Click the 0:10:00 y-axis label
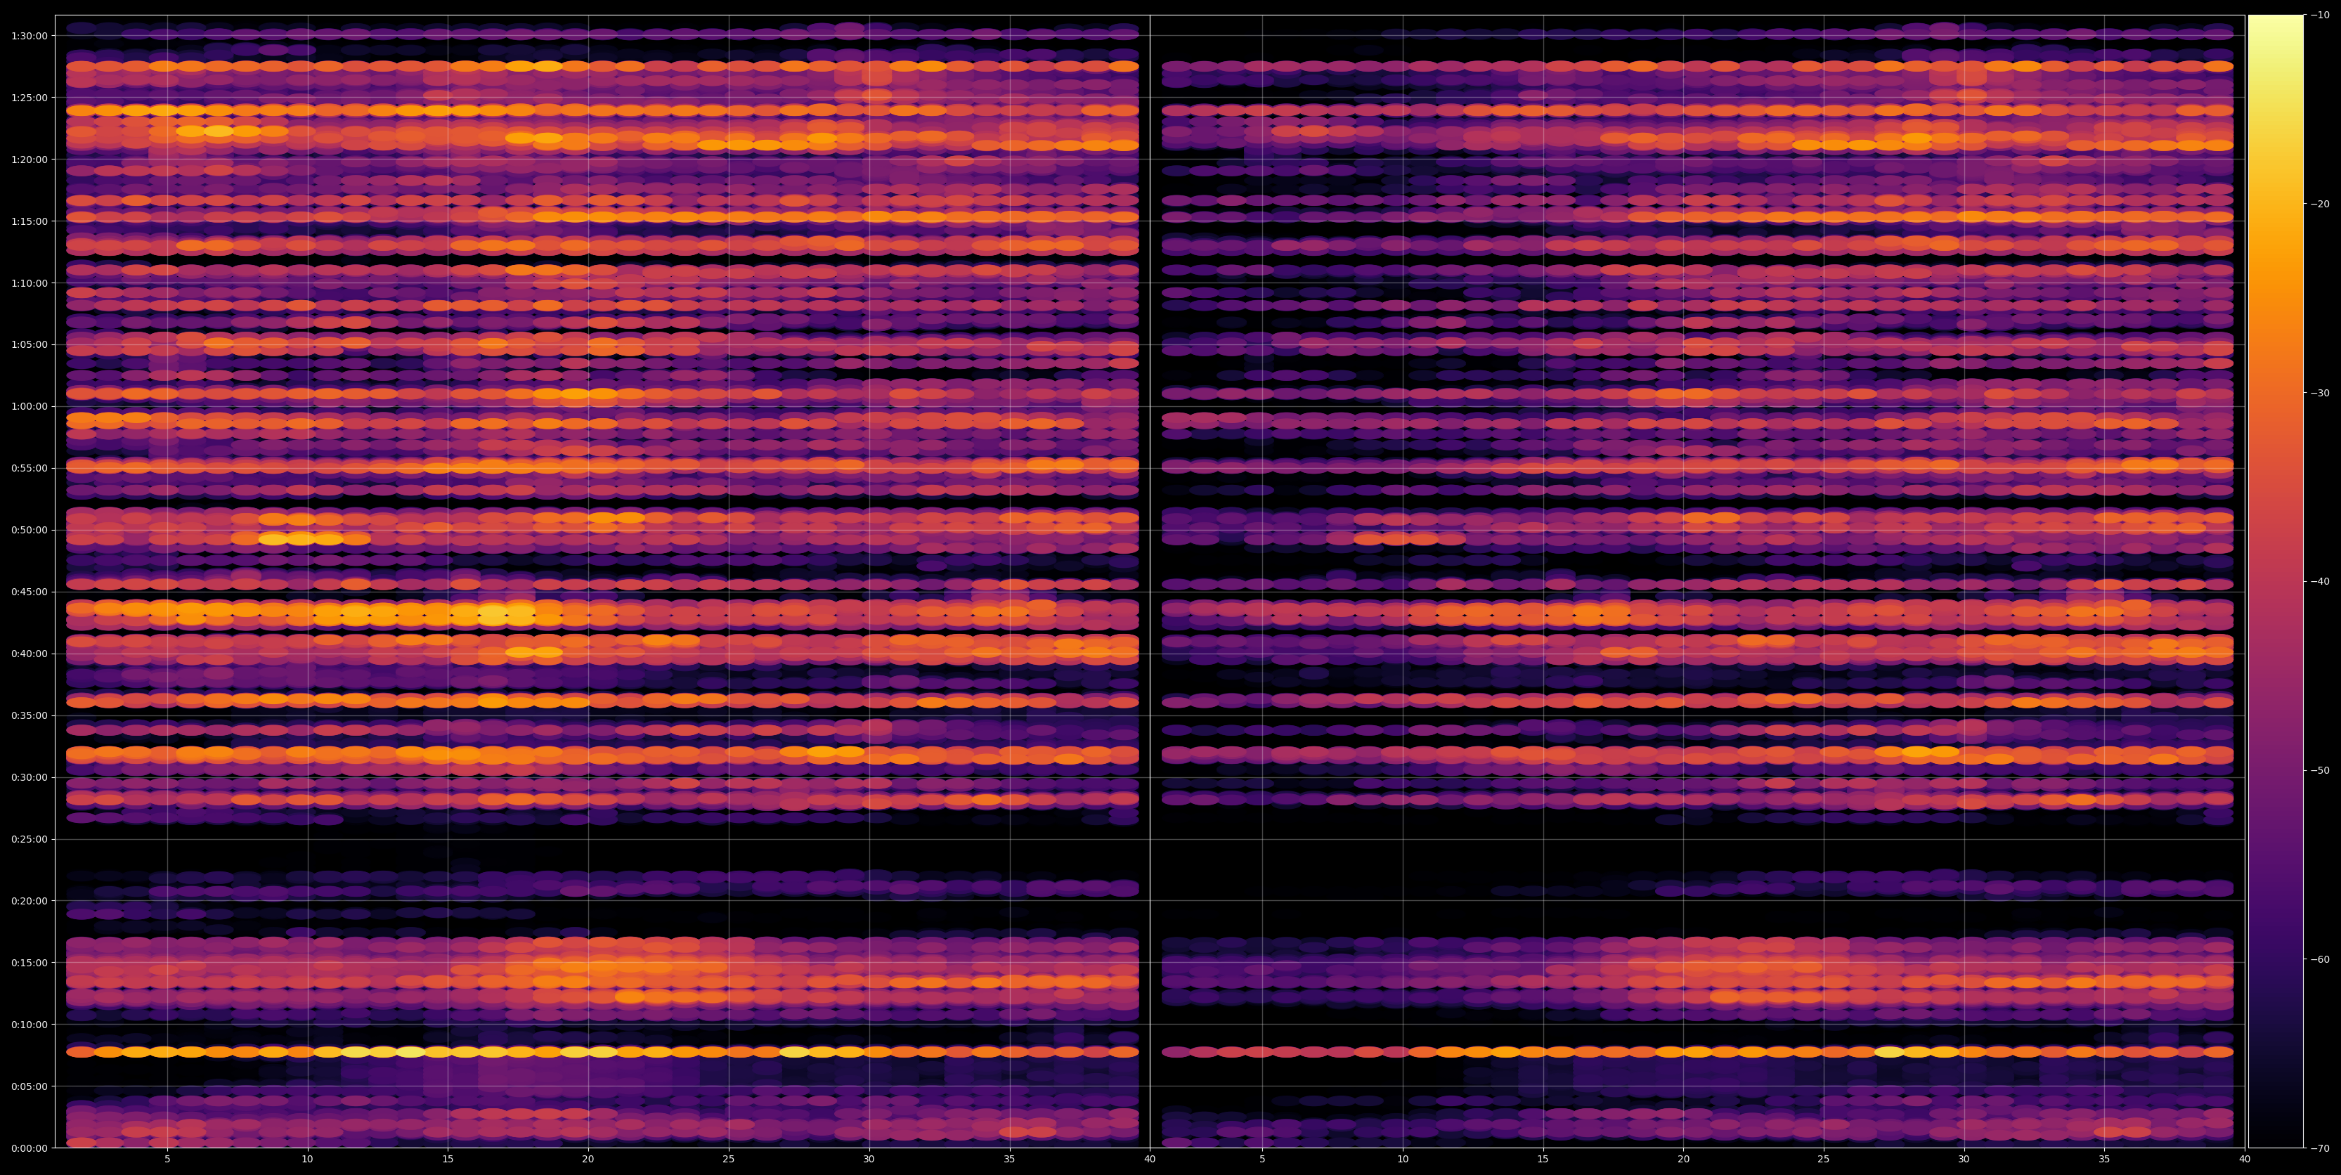Viewport: 2341px width, 1175px height. pos(29,1024)
